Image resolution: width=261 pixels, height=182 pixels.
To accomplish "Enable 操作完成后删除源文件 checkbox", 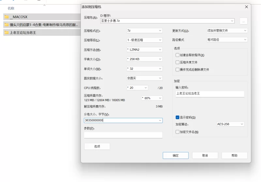I will pos(177,69).
